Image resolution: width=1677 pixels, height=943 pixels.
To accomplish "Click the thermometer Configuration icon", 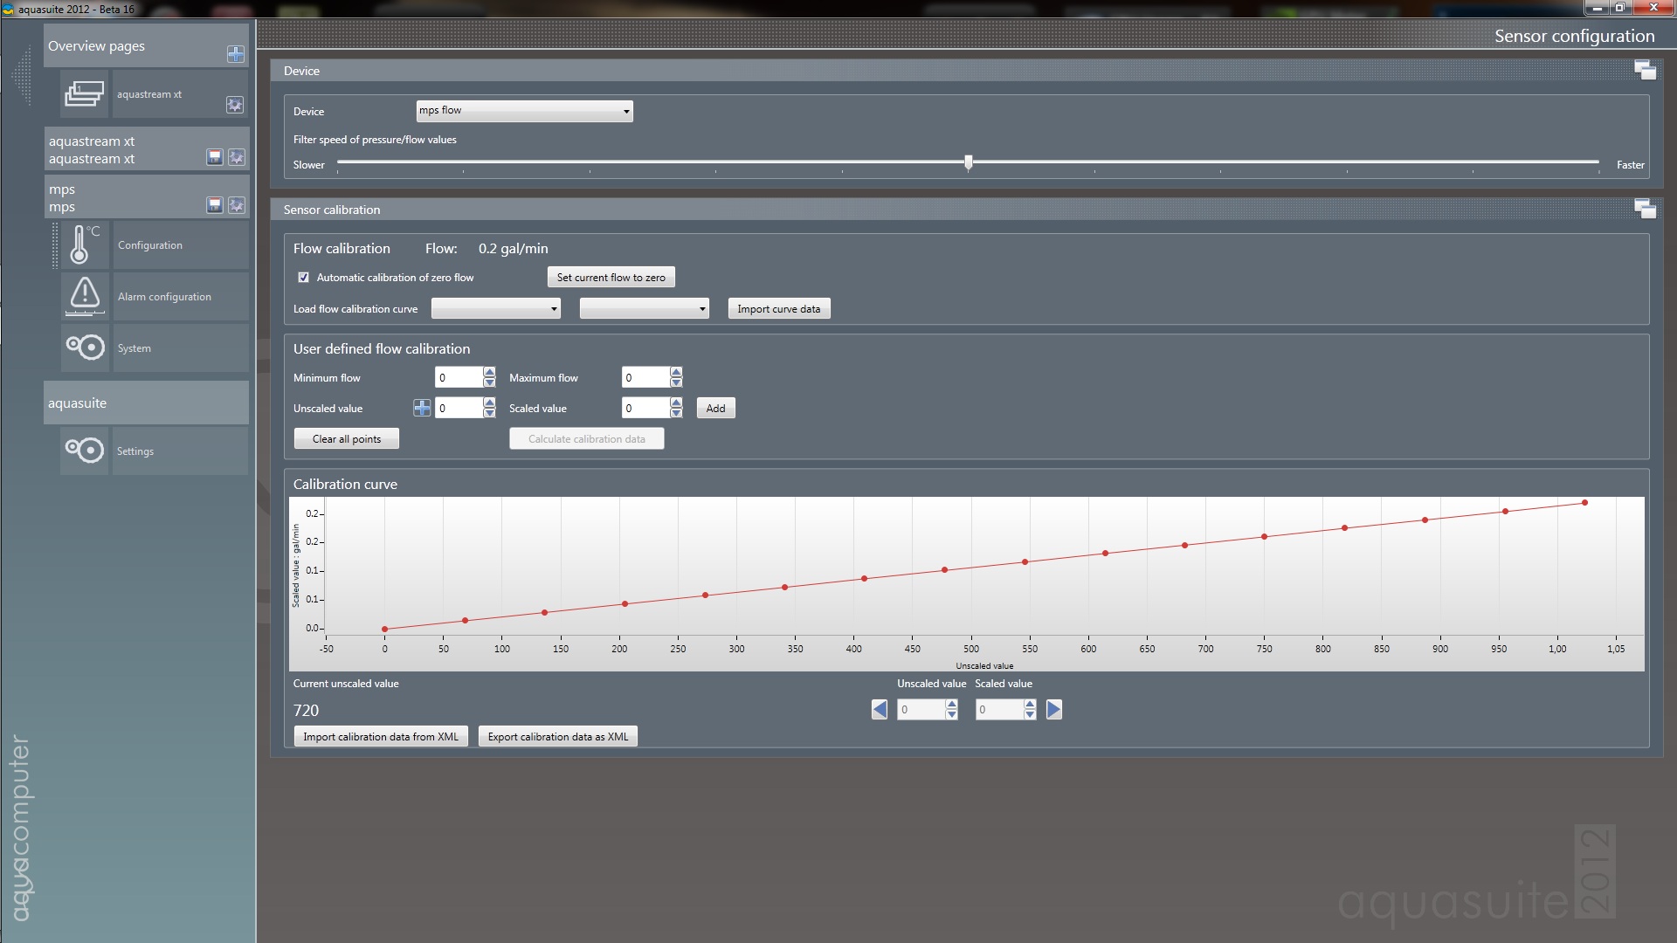I will [x=84, y=244].
